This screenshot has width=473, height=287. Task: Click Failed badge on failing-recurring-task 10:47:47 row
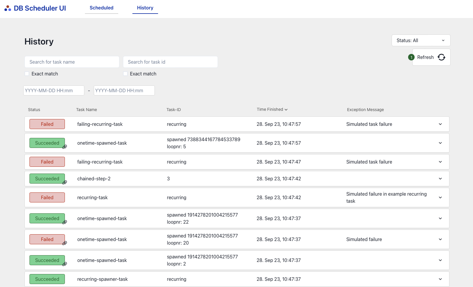[x=47, y=162]
